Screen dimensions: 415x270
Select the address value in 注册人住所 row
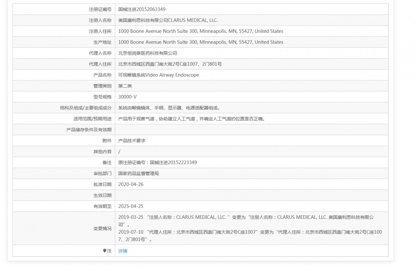(201, 31)
